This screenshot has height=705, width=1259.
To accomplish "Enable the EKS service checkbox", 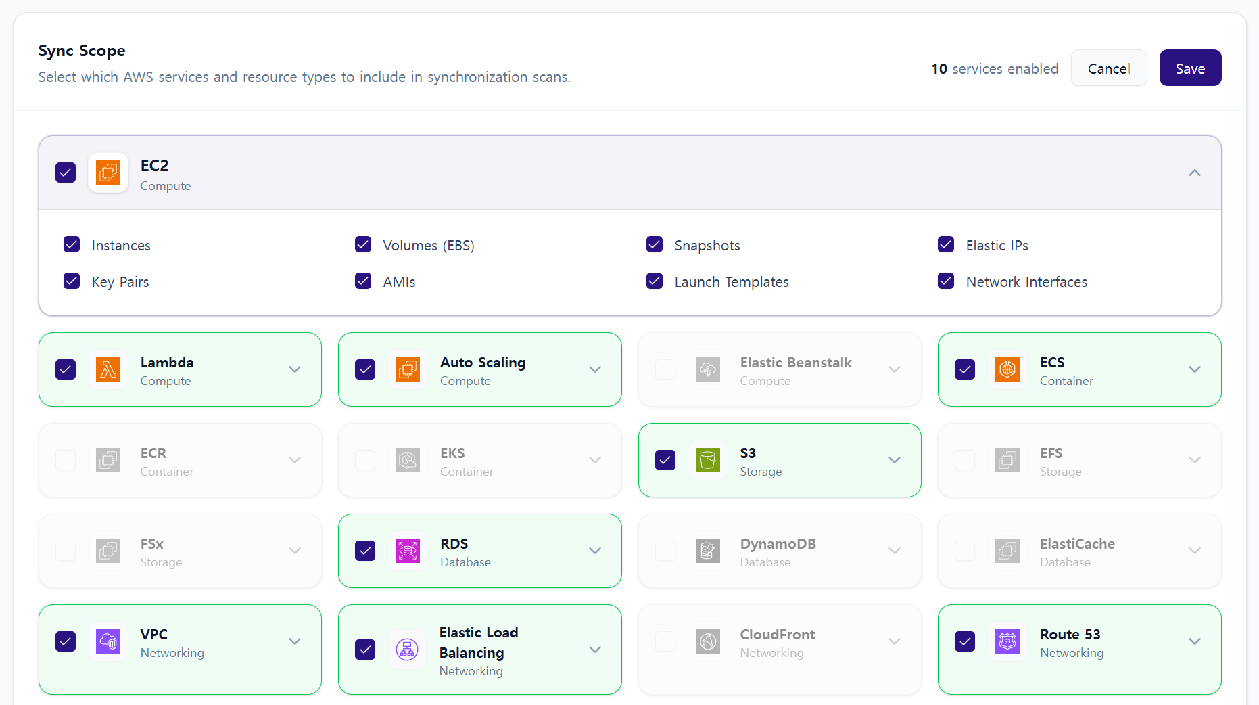I will (365, 460).
